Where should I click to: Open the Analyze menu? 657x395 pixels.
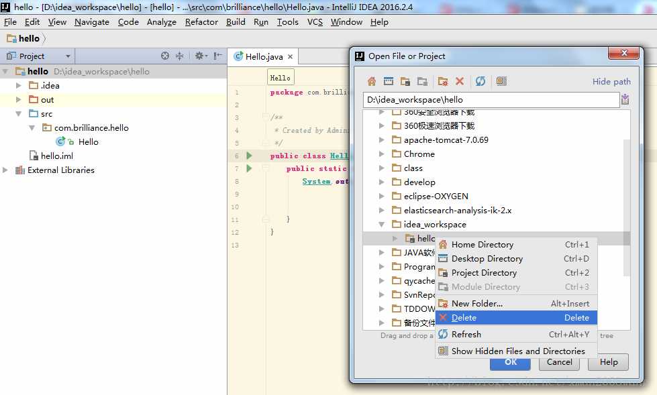pos(161,21)
